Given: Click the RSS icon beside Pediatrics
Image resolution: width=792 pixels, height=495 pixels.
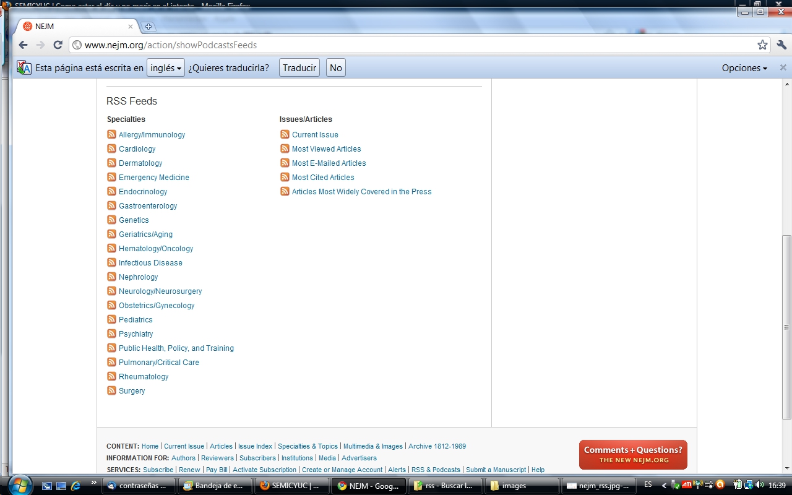Looking at the screenshot, I should (111, 319).
